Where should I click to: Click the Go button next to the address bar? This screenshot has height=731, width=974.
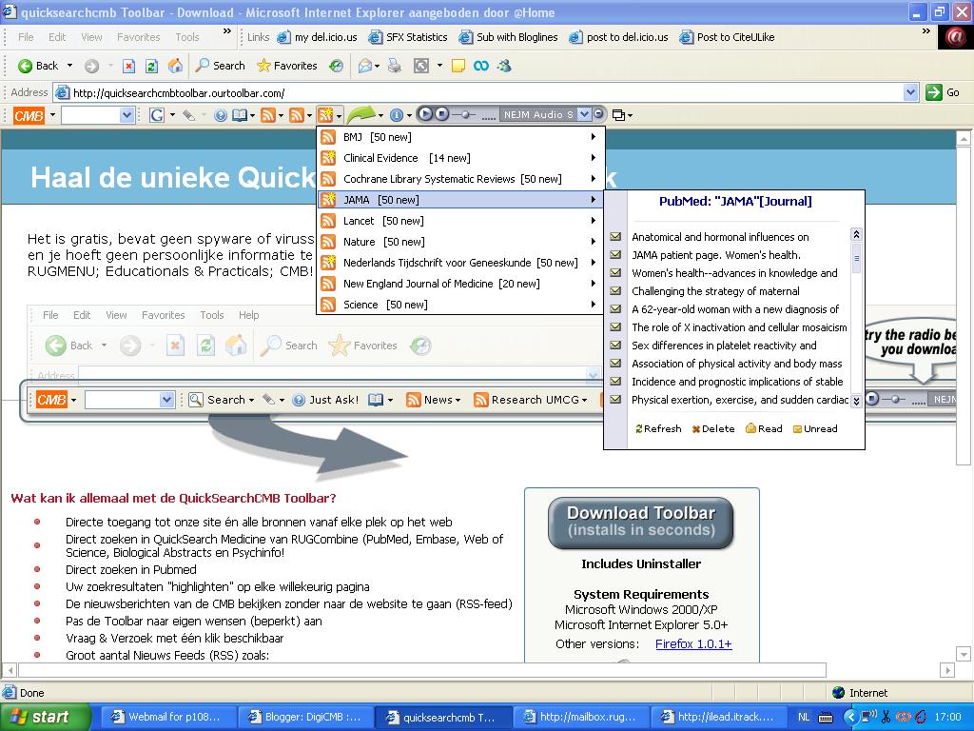tap(943, 92)
